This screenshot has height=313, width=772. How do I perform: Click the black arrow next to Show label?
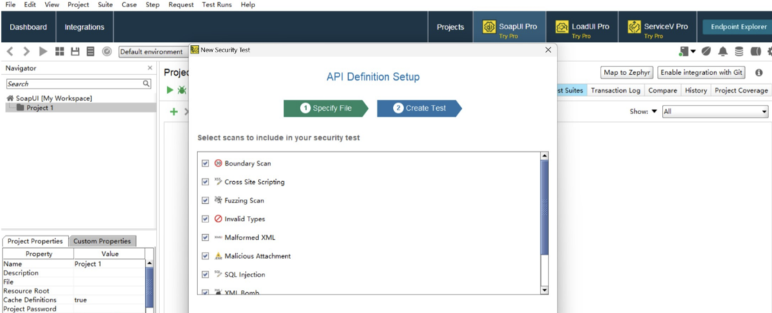tap(654, 111)
